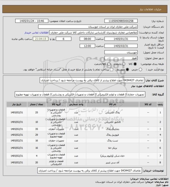Click quantity 25 in row 1
The width and height of the screenshot is (170, 187).
tap(36, 112)
